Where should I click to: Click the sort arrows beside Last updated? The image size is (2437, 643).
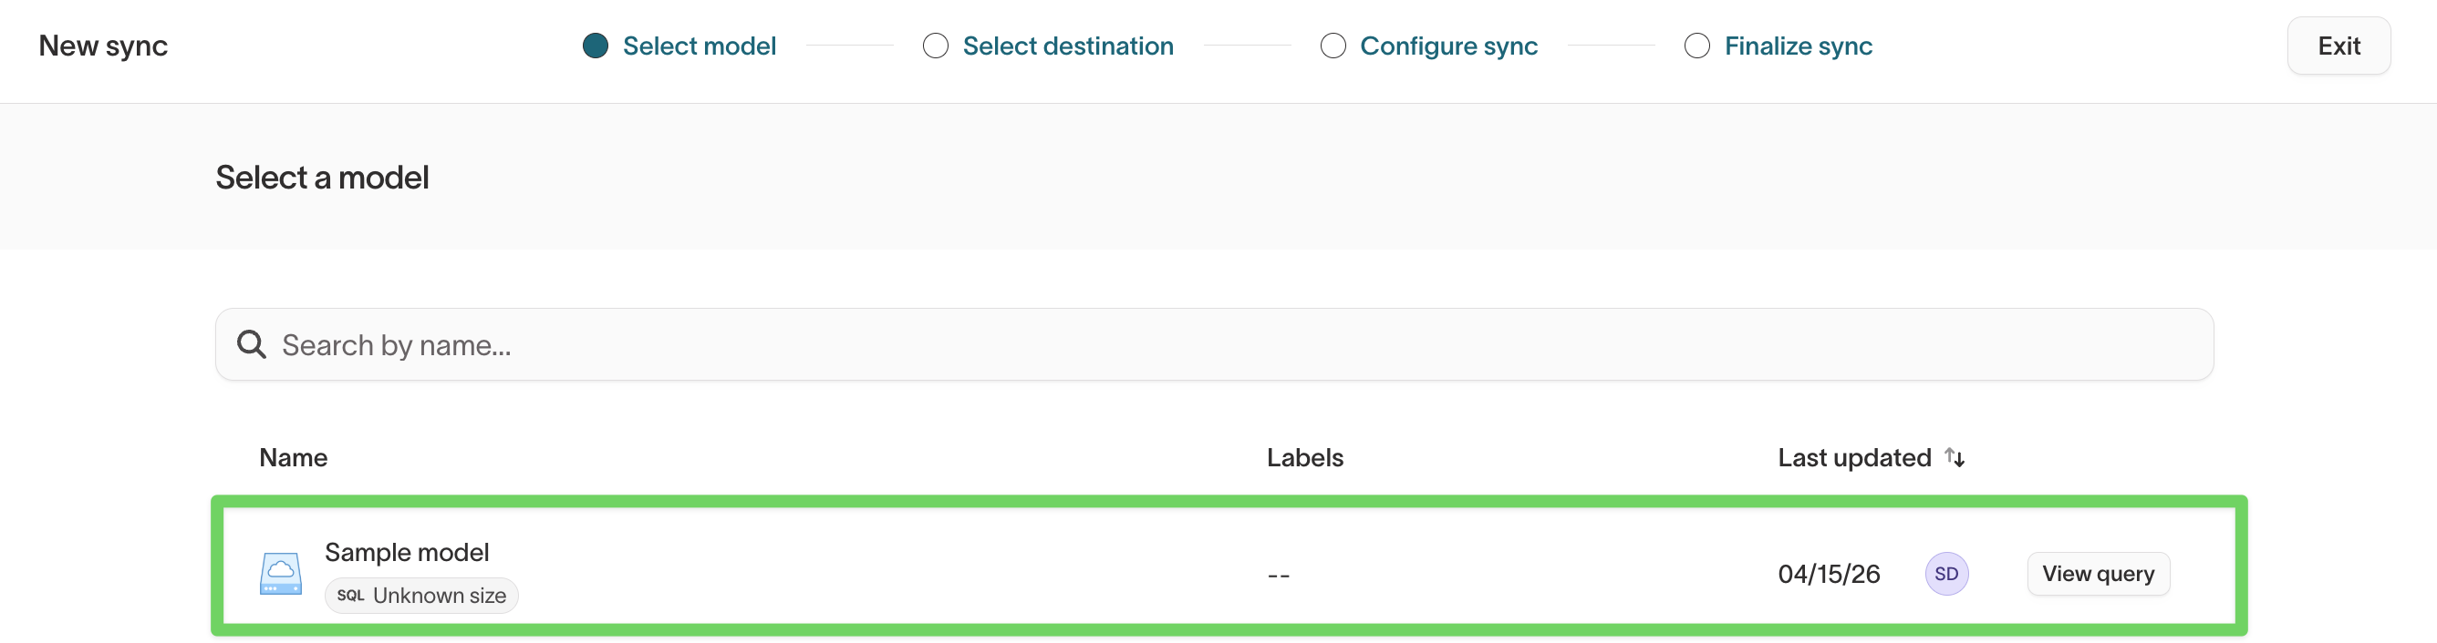point(1955,457)
